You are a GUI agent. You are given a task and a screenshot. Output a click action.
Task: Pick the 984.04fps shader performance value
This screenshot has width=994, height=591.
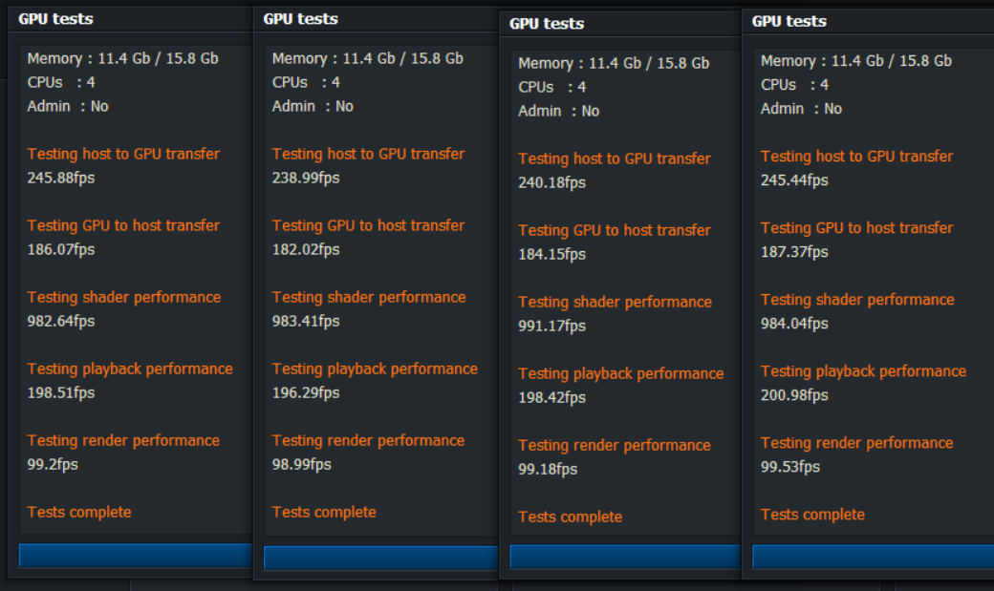click(794, 324)
